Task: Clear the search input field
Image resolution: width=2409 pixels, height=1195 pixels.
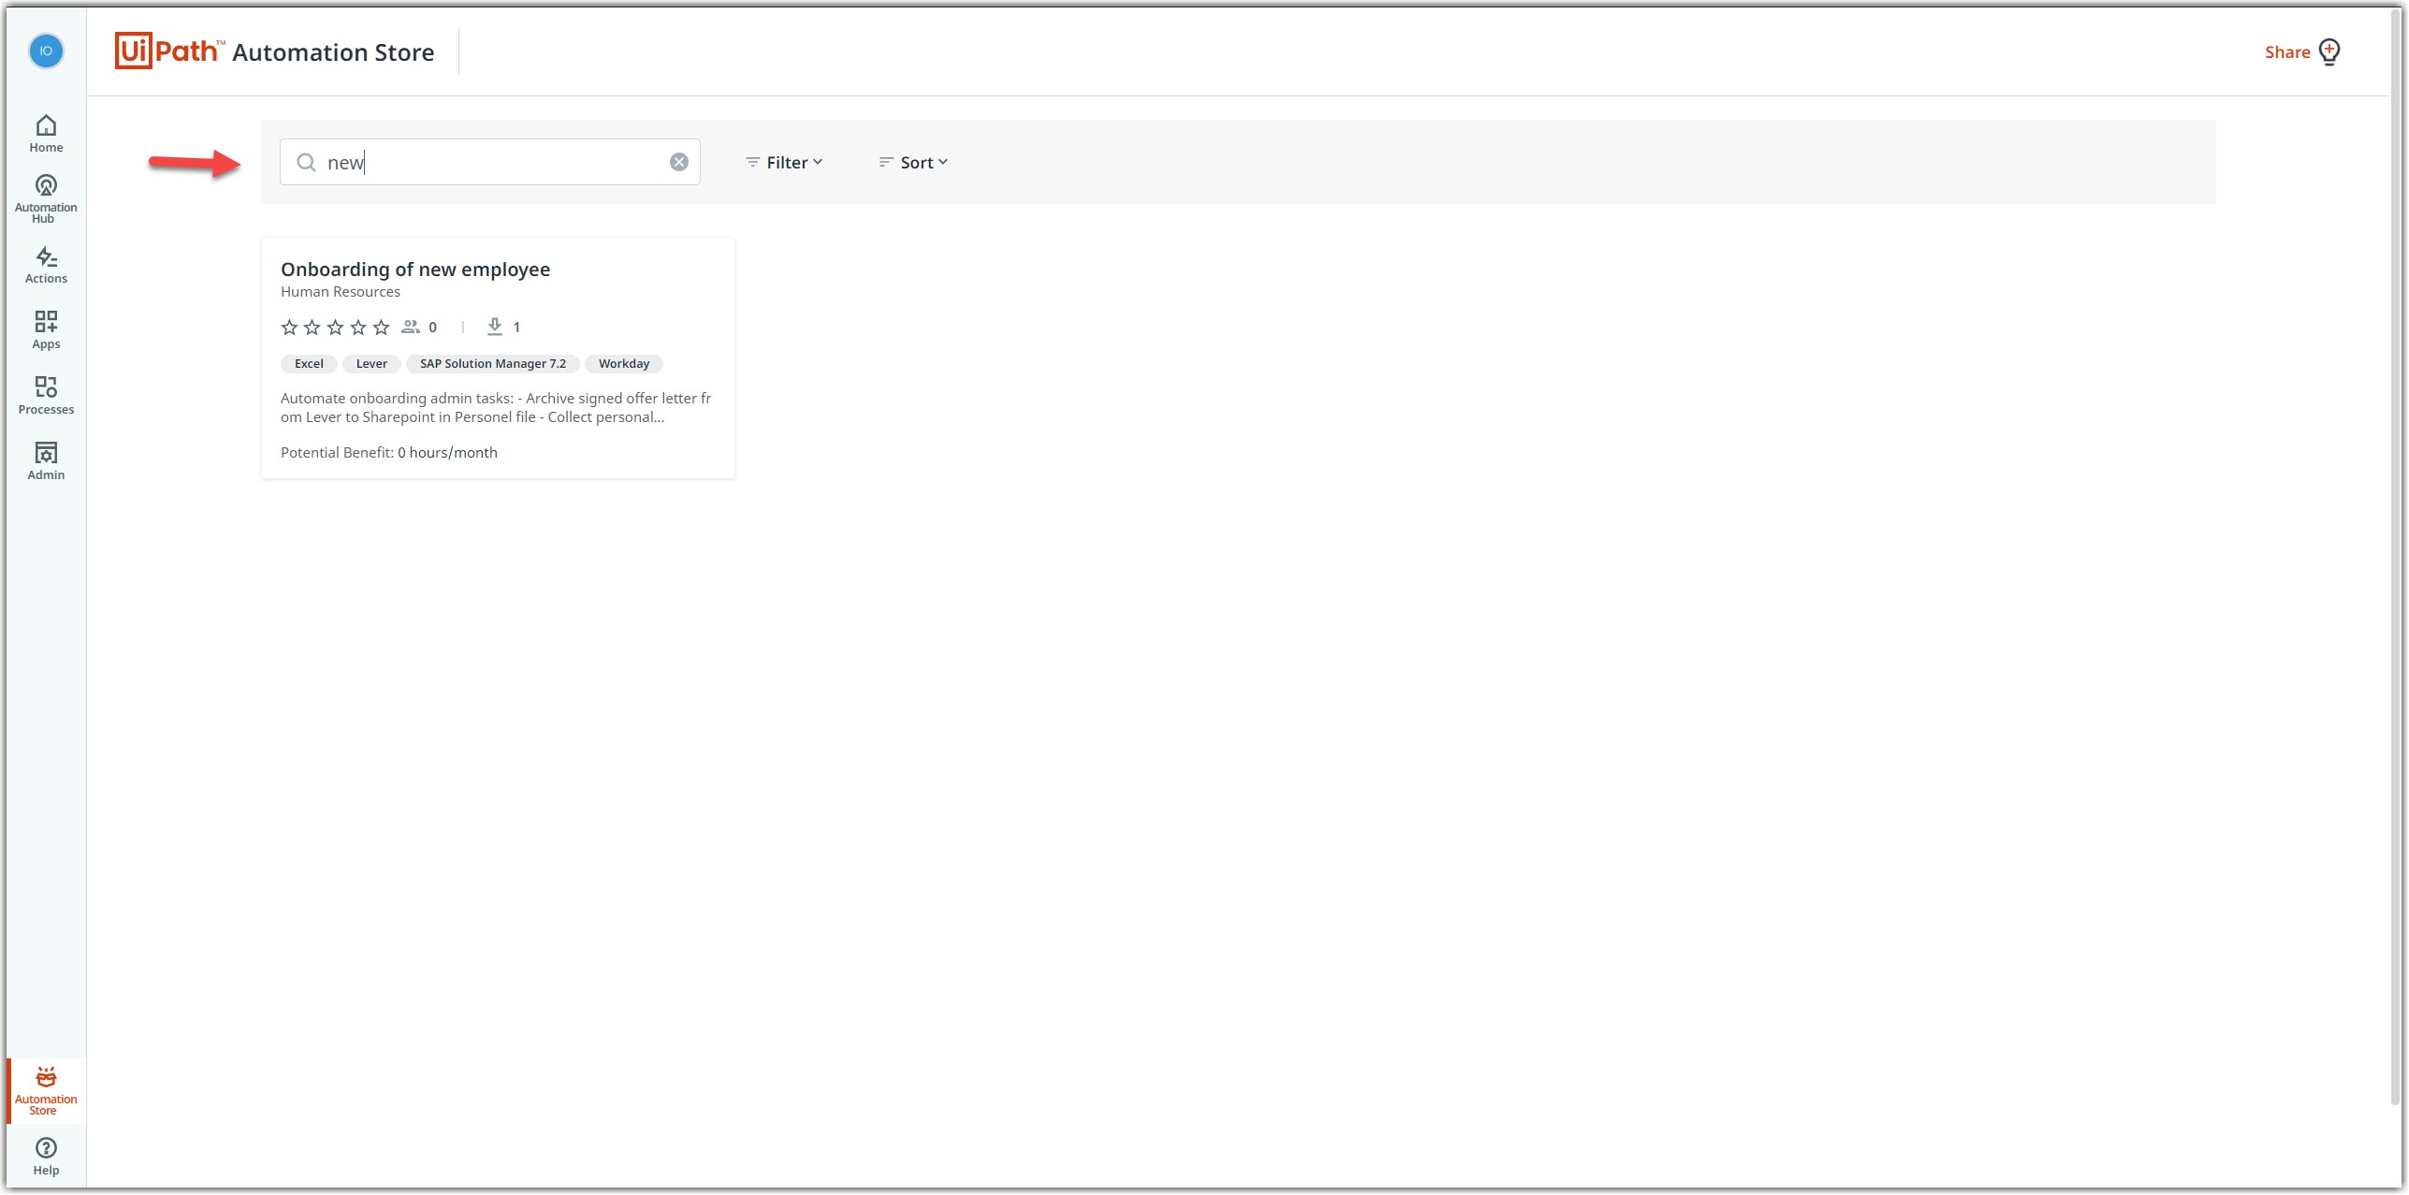Action: pos(679,161)
